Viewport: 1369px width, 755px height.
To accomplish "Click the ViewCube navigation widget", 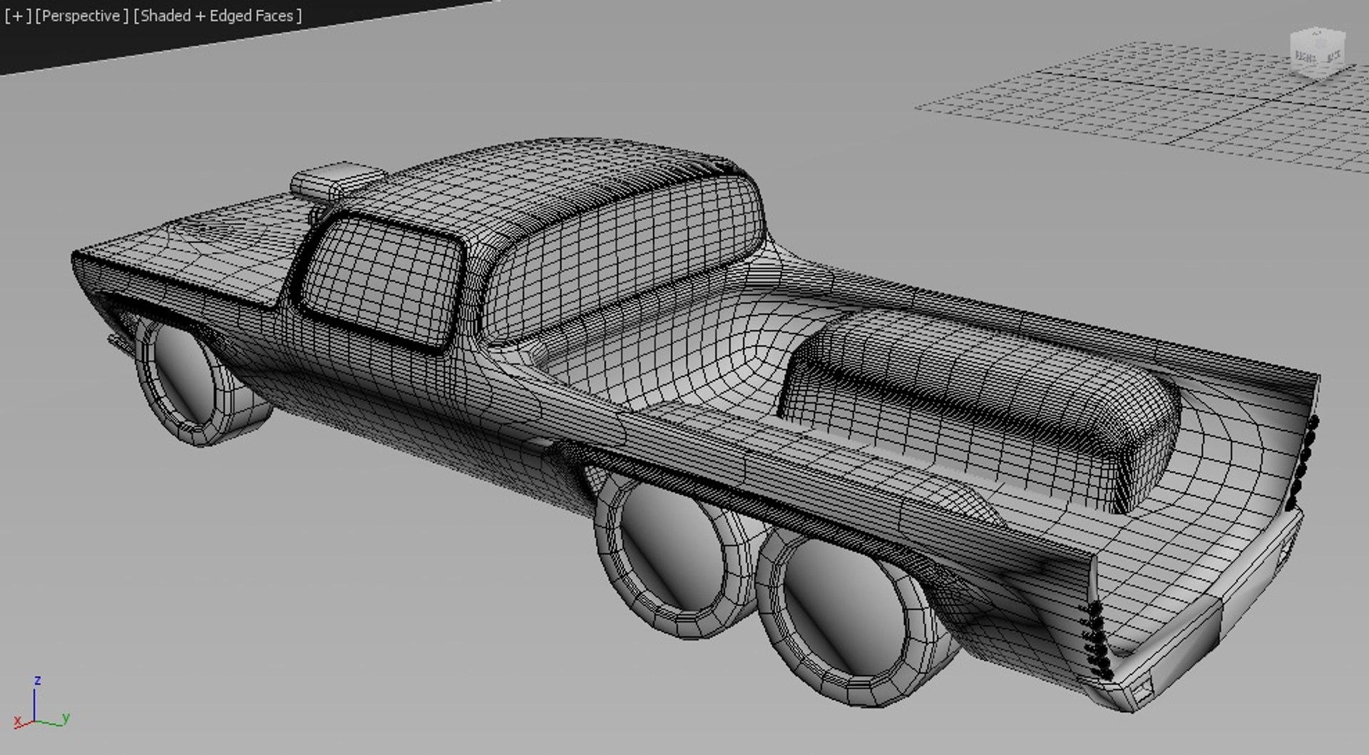I will click(x=1317, y=53).
